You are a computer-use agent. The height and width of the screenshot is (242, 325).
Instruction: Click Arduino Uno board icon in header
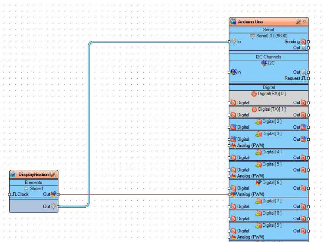click(233, 22)
